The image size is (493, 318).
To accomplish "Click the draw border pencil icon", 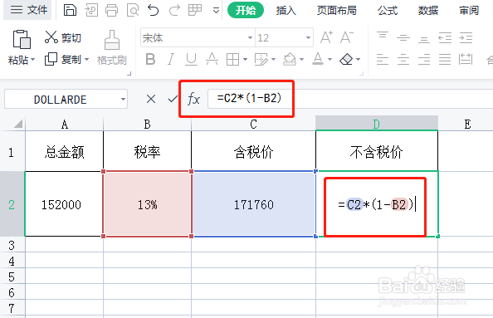I will tap(261, 59).
